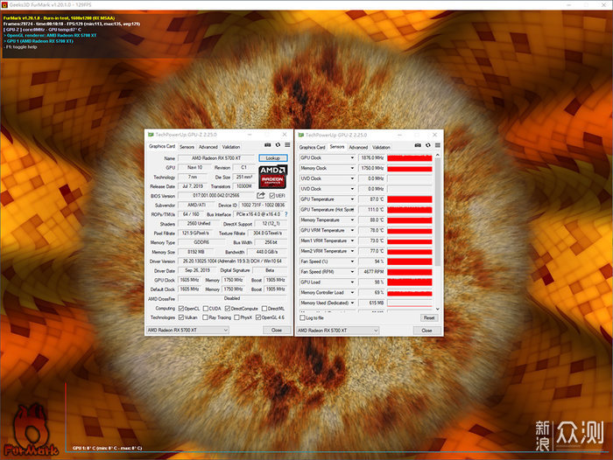Image resolution: width=613 pixels, height=460 pixels.
Task: Open GPU Load sensor dropdown
Action: 352,282
